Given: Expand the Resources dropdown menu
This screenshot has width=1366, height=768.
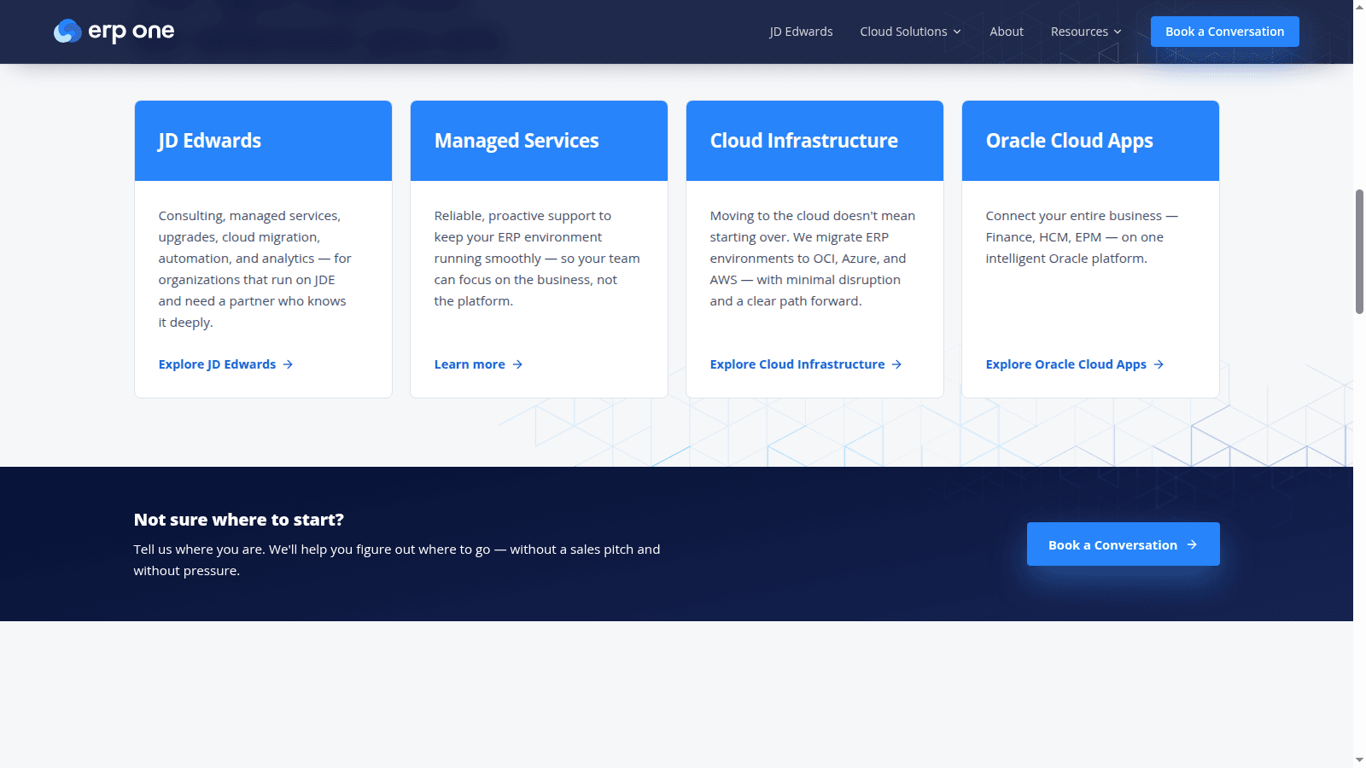Looking at the screenshot, I should 1086,32.
